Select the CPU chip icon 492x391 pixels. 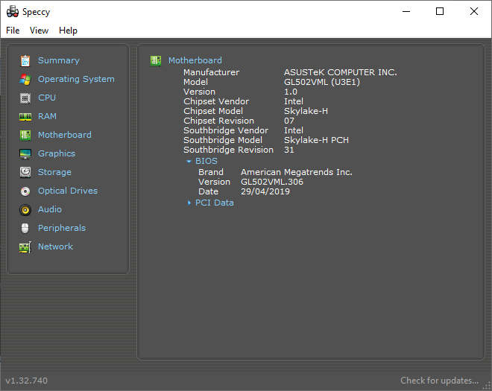[x=25, y=98]
